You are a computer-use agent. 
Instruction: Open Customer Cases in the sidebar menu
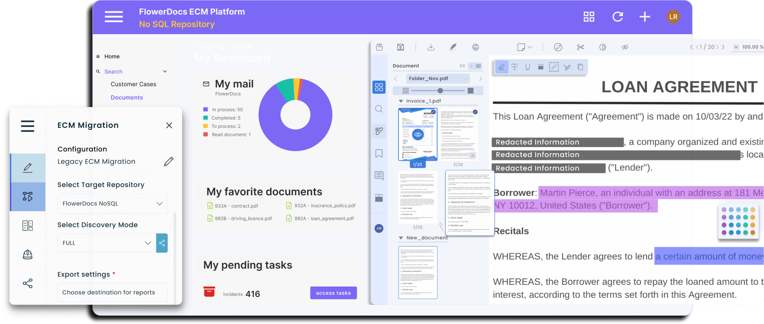[x=133, y=84]
